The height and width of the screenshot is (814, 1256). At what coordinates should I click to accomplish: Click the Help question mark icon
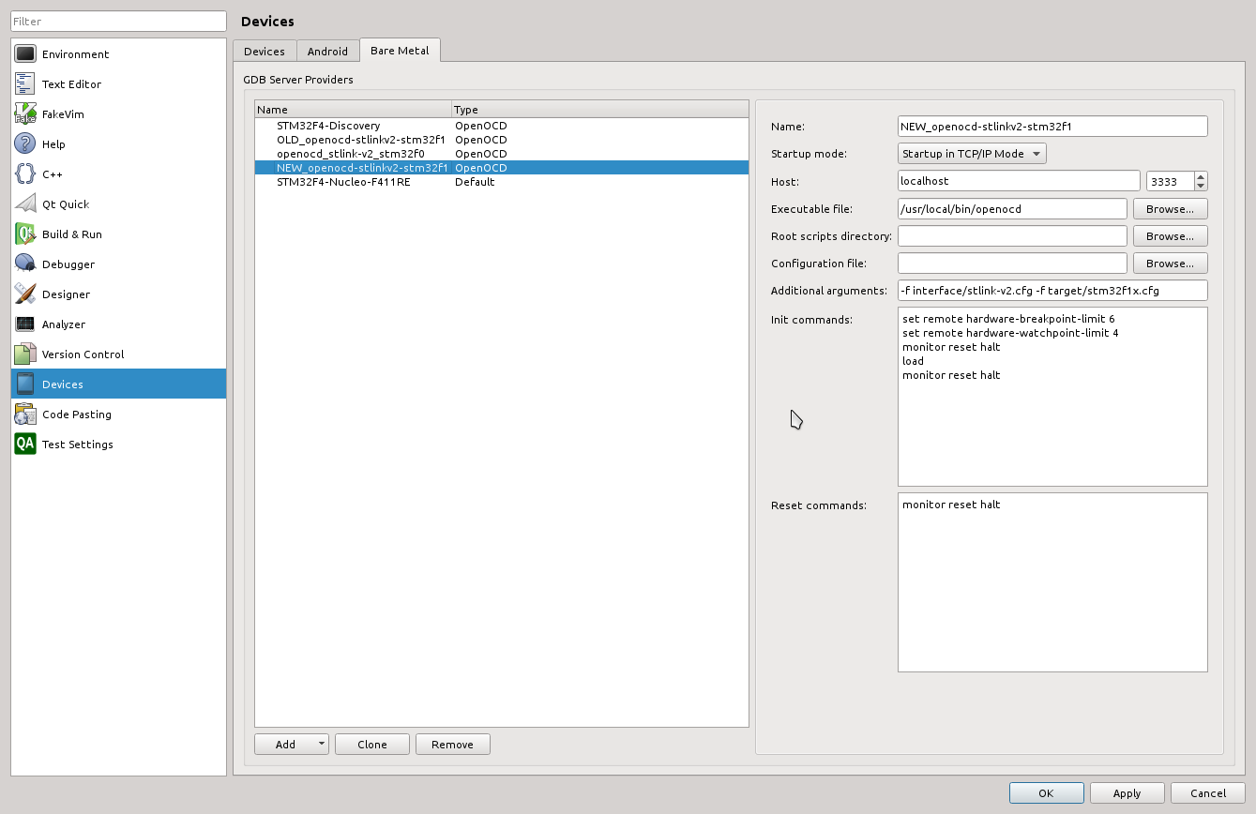click(25, 144)
